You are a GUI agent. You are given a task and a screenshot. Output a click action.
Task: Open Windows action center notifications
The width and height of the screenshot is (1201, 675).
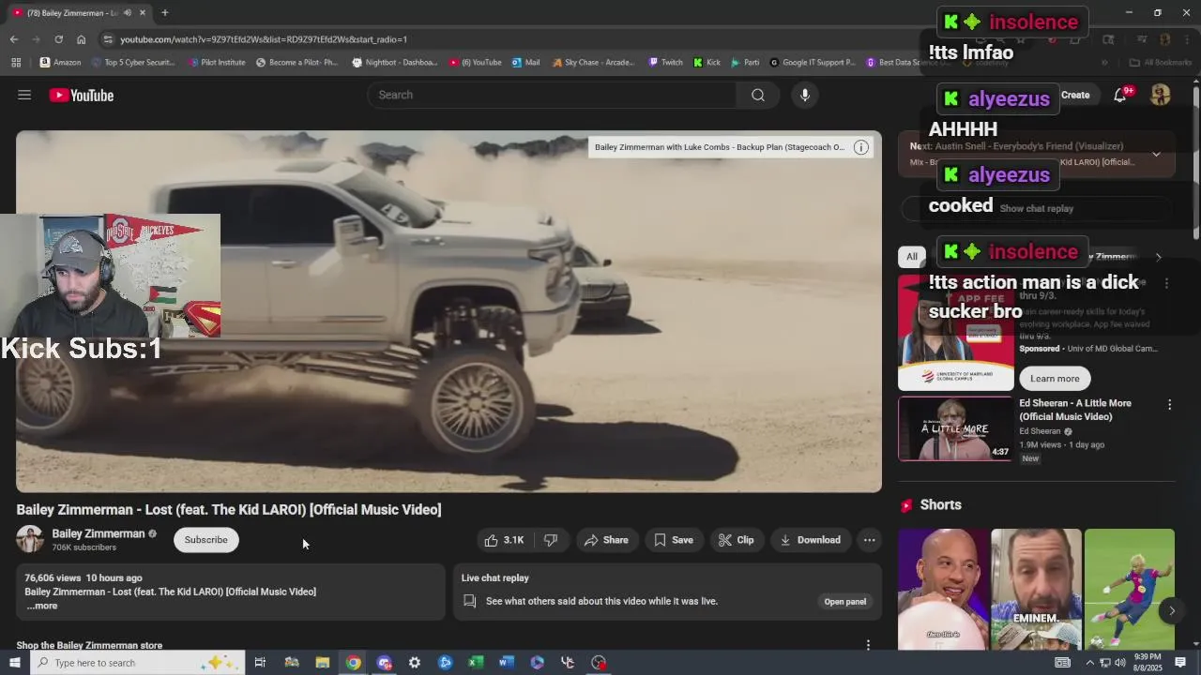coord(1180,663)
